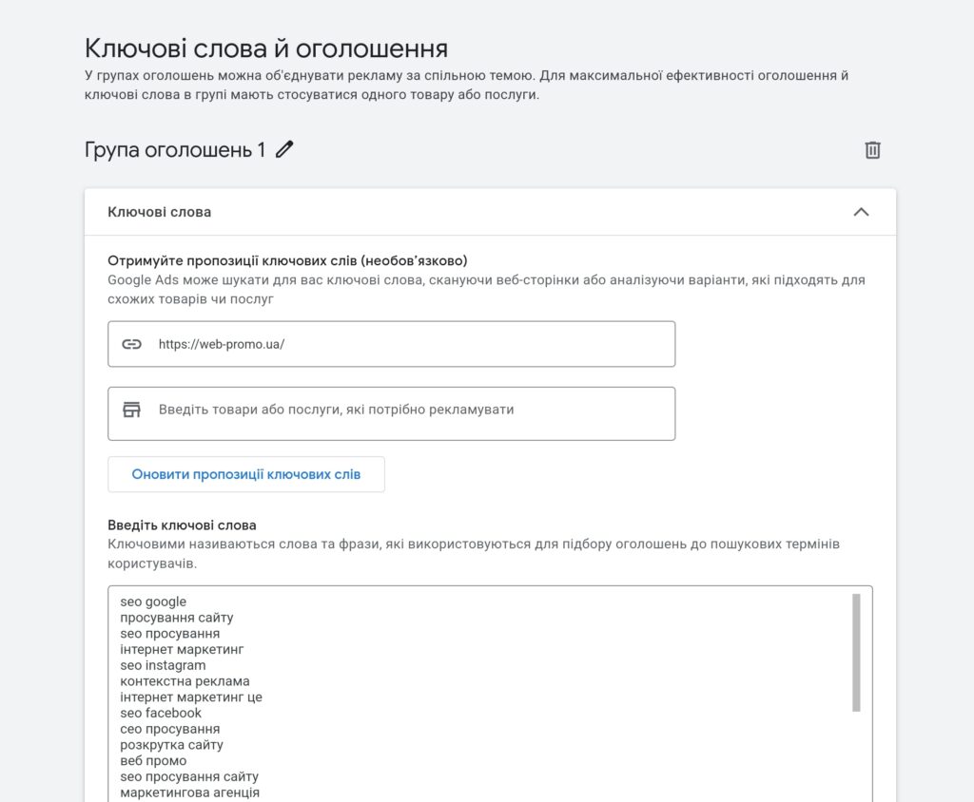
Task: Click the storefront icon in the products field
Action: [131, 413]
